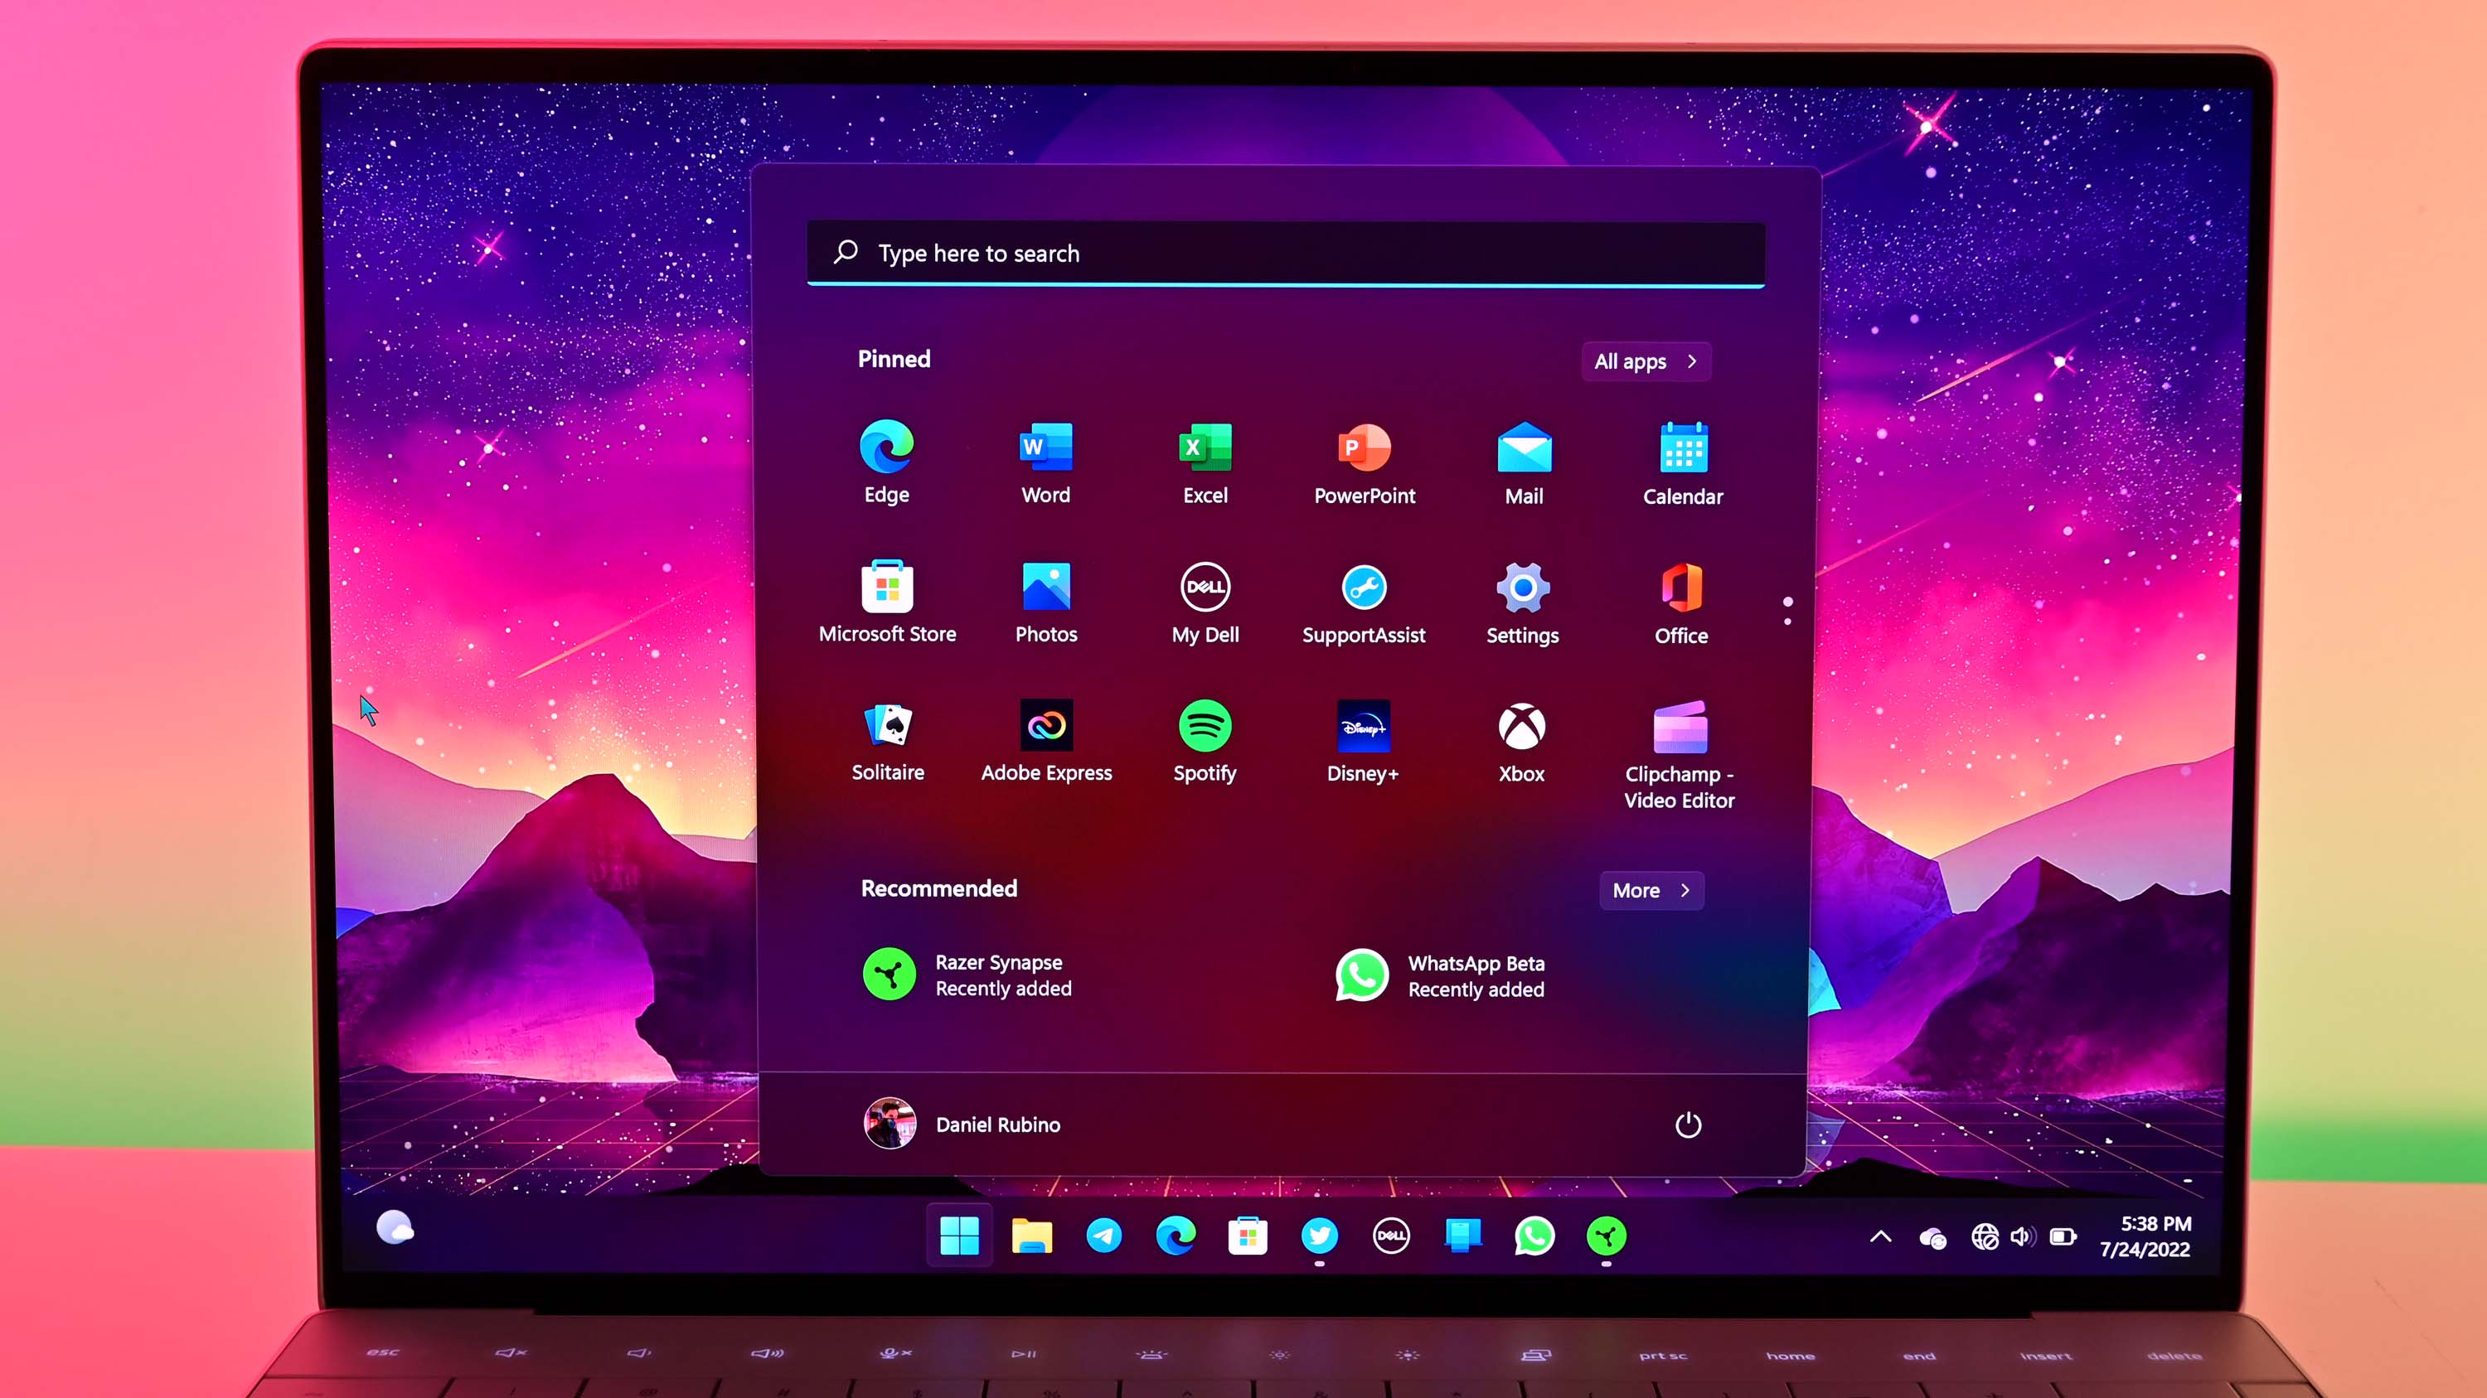Click taskbar WhatsApp icon
2487x1398 pixels.
(x=1535, y=1236)
